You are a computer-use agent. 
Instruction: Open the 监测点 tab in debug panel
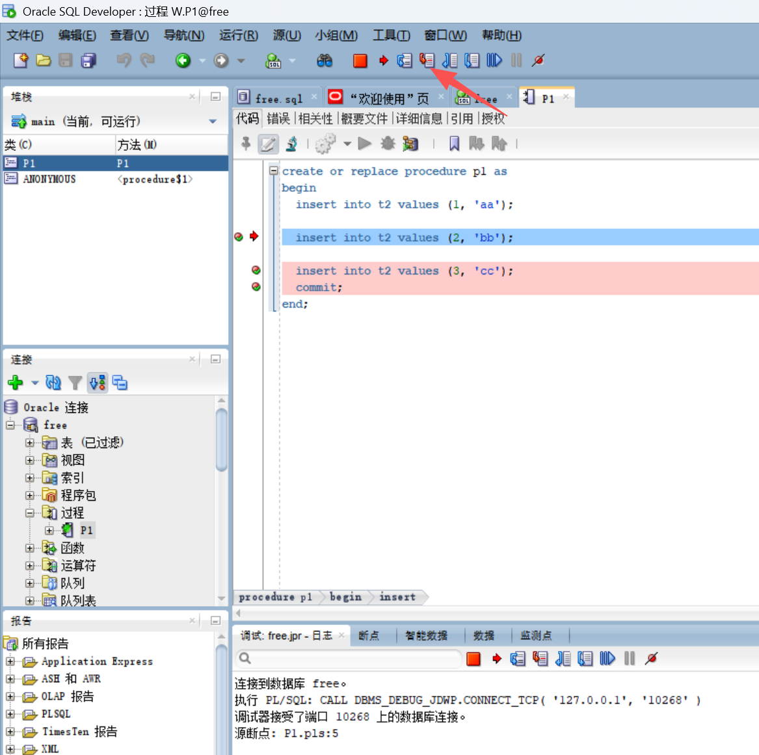pos(536,635)
